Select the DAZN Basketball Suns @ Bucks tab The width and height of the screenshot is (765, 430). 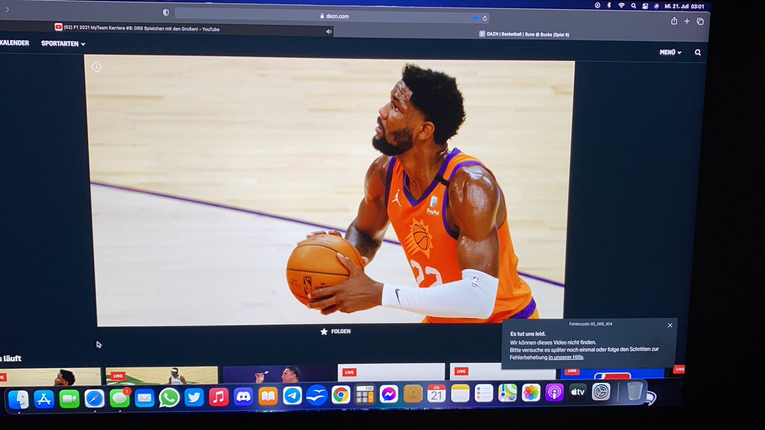pos(524,34)
